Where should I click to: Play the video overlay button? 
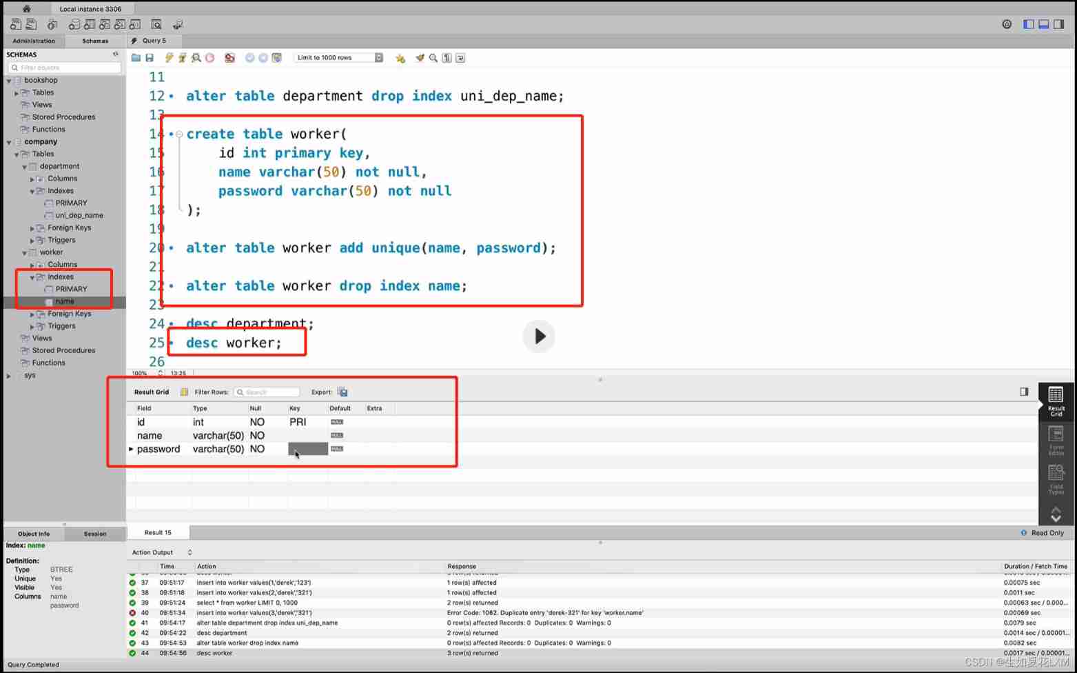pyautogui.click(x=539, y=336)
